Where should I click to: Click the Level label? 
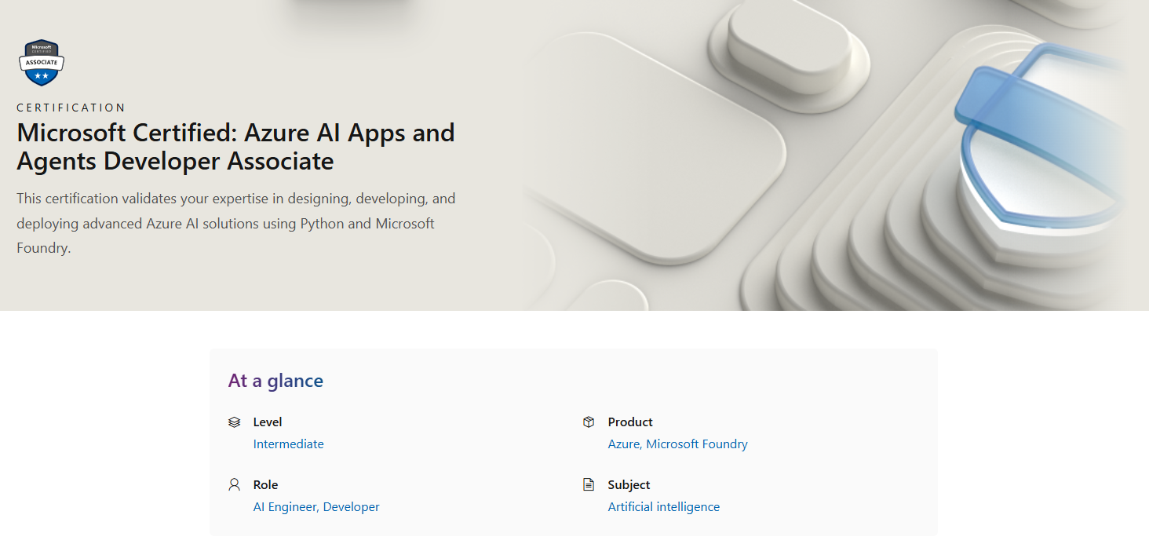[268, 422]
